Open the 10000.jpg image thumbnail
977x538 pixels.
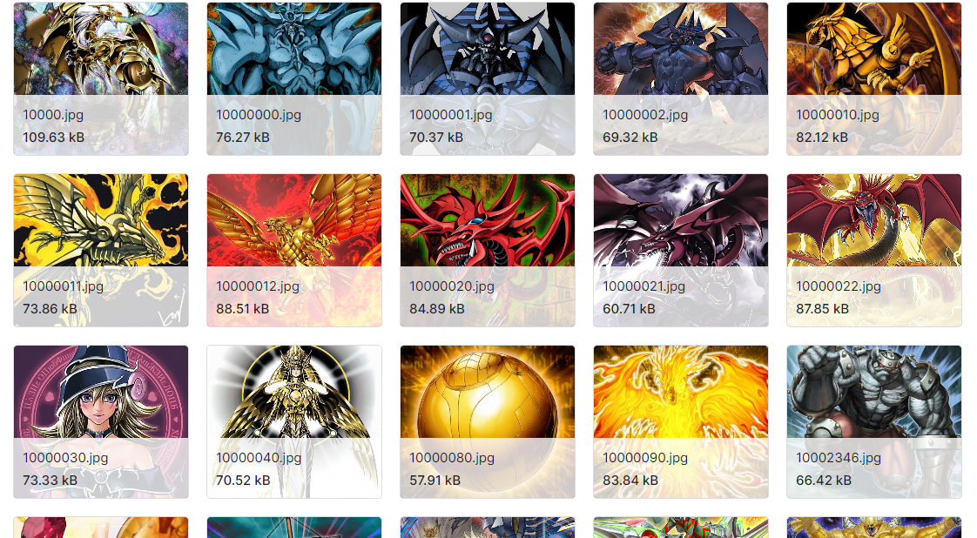101,78
